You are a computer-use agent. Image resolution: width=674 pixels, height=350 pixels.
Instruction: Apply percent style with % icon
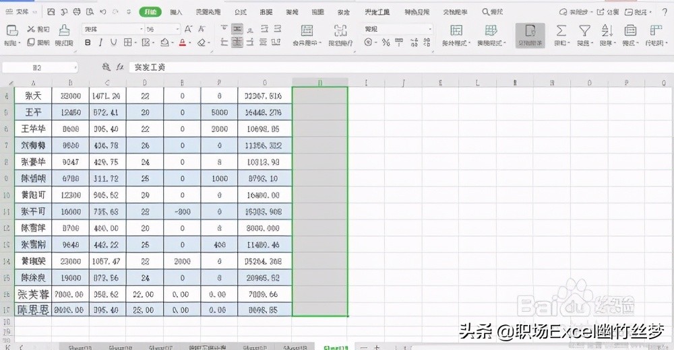(386, 42)
